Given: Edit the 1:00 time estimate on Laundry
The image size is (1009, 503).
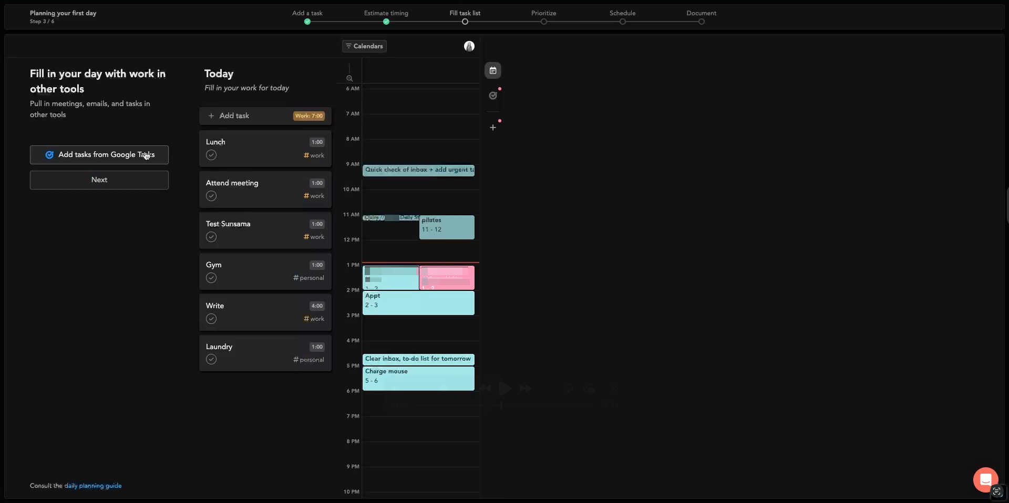Looking at the screenshot, I should 317,347.
